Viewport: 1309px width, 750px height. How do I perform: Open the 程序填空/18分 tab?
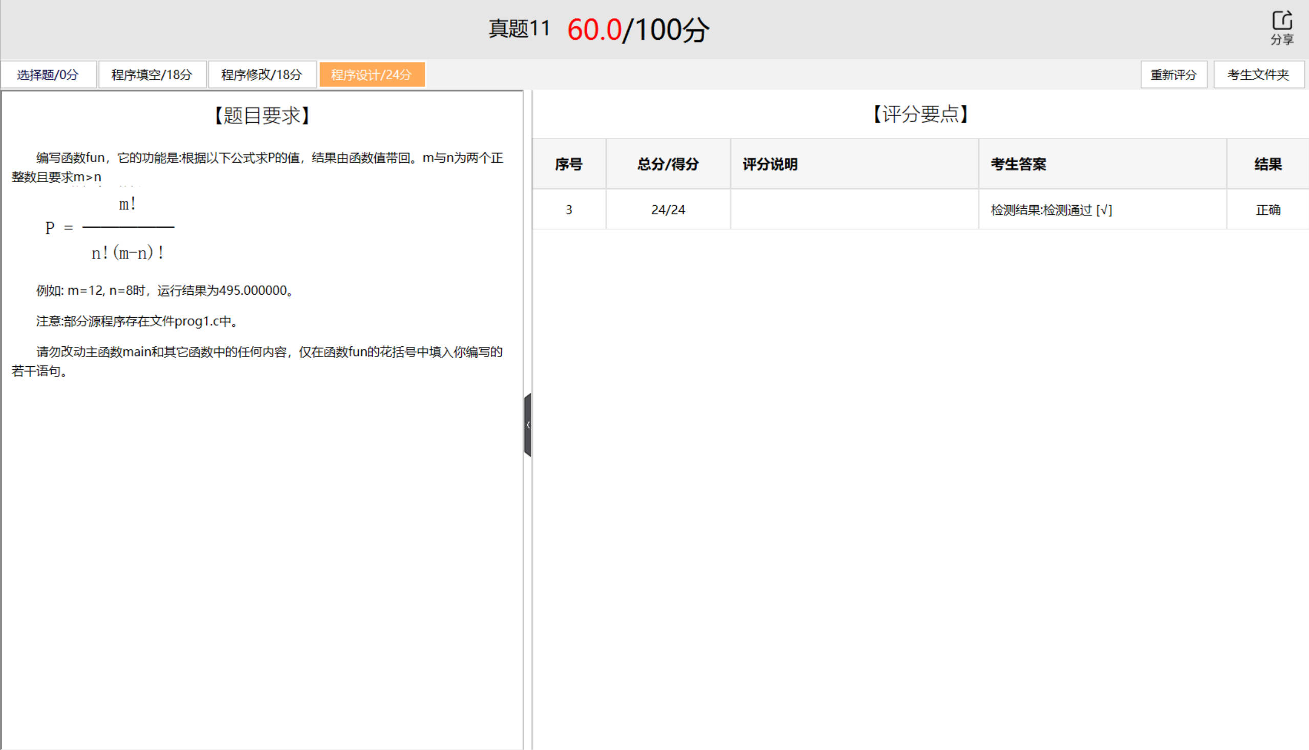coord(152,75)
